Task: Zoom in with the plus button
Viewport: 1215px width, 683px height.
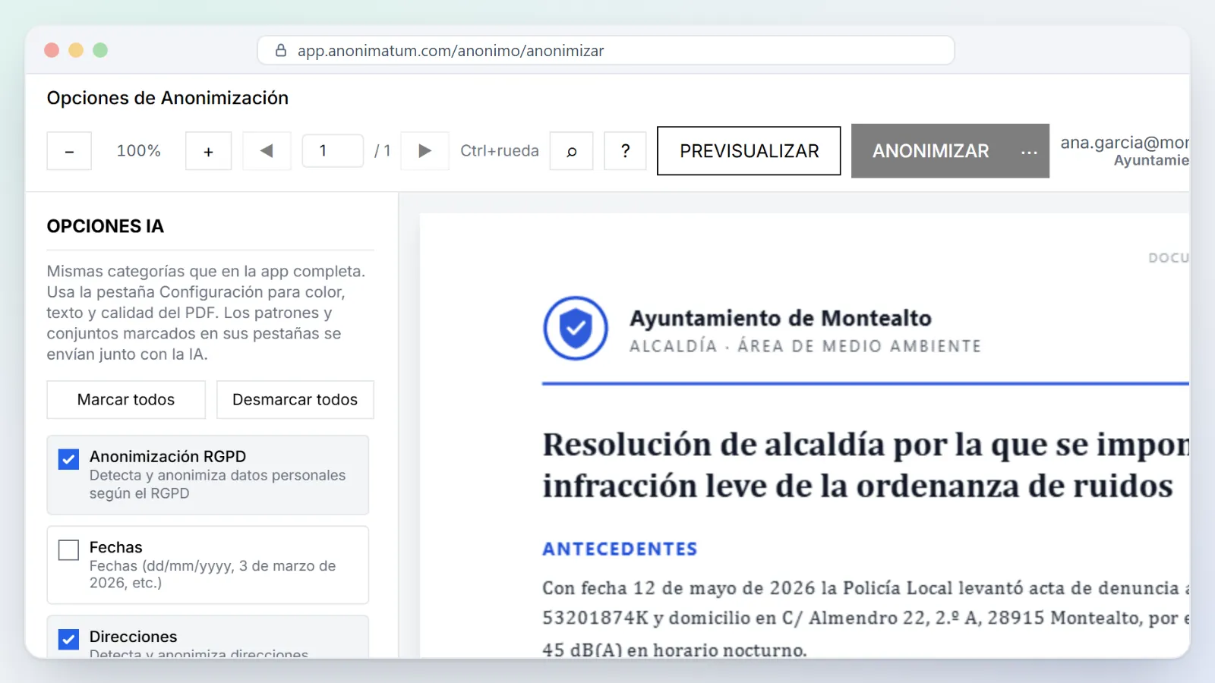Action: click(208, 151)
